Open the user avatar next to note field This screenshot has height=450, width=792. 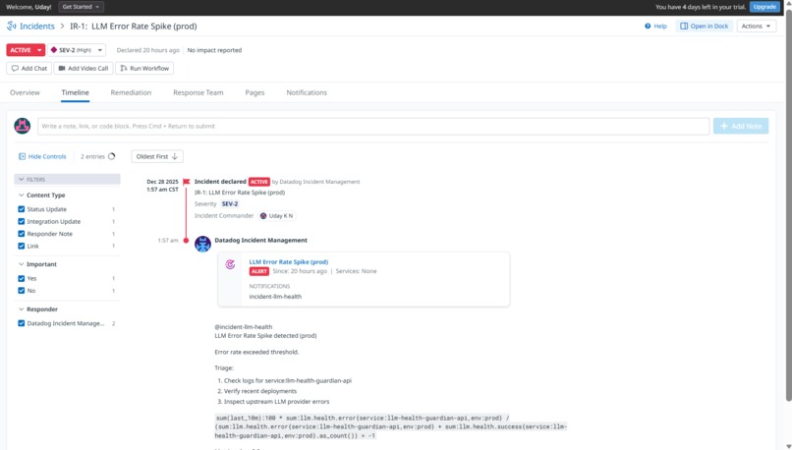tap(23, 126)
